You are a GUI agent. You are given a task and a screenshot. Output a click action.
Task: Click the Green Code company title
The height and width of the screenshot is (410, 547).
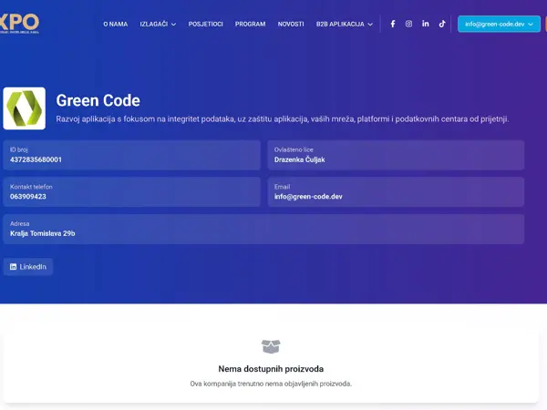point(98,100)
